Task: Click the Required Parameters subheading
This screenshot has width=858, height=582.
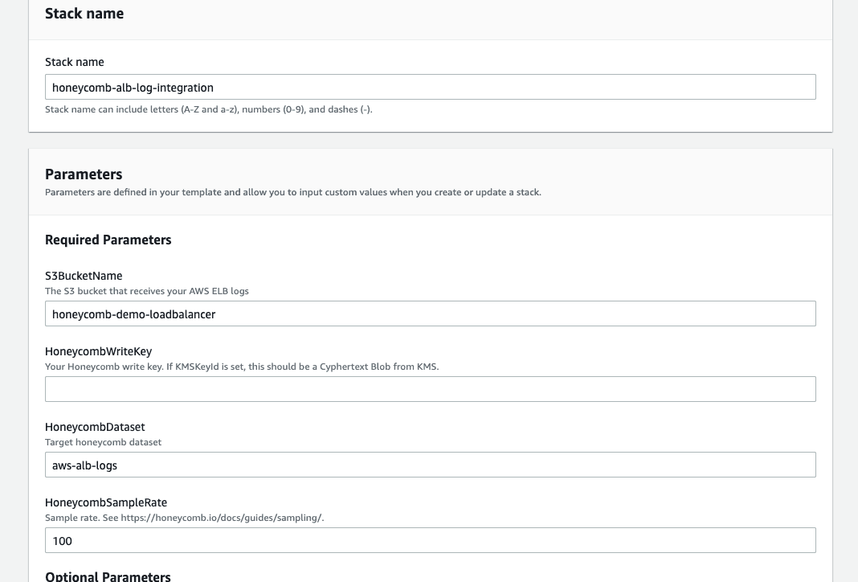Action: [x=108, y=240]
